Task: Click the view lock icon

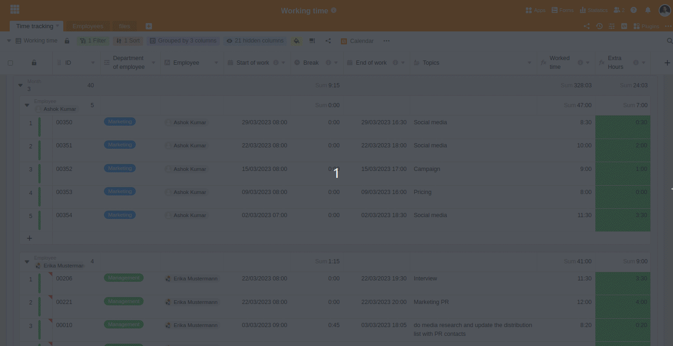Action: (67, 41)
